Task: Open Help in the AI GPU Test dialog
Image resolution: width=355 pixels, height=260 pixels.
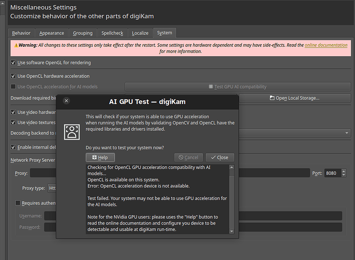Action: (100, 157)
